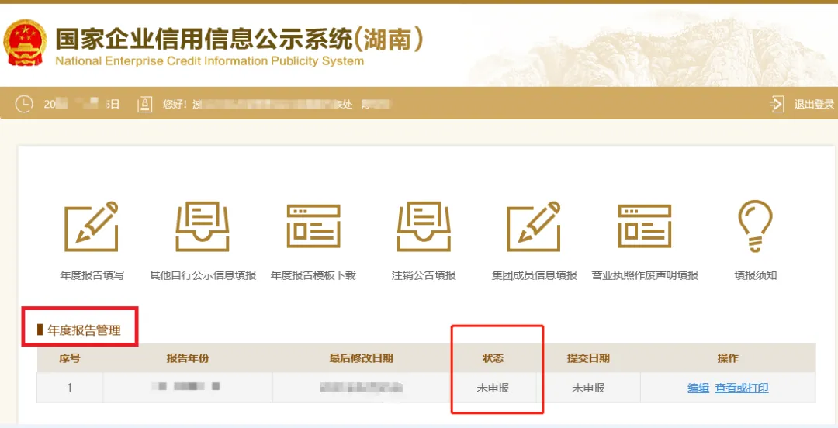The height and width of the screenshot is (428, 838).
Task: Click the 年度报告模板下载 label
Action: point(313,276)
